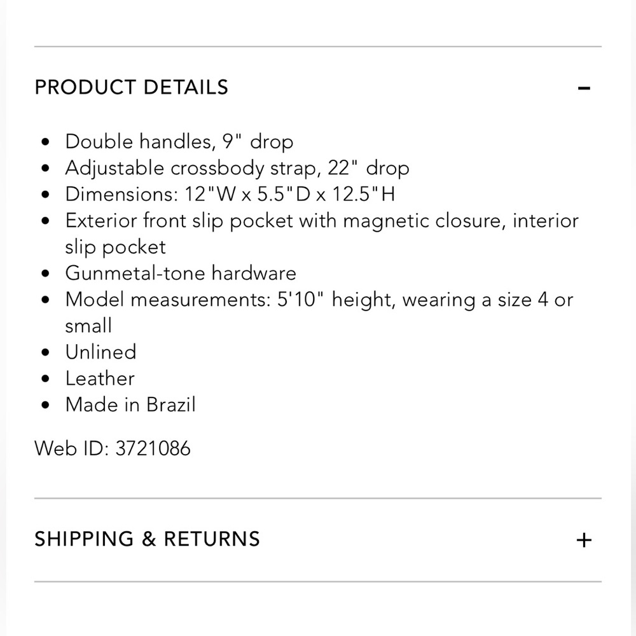Viewport: 636px width, 636px height.
Task: Click the Adjustable crossbody strap bullet item
Action: (237, 168)
